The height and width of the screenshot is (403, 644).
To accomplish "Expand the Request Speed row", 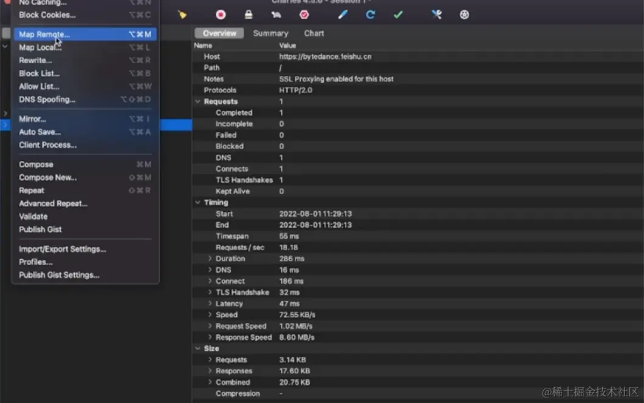I will click(210, 326).
